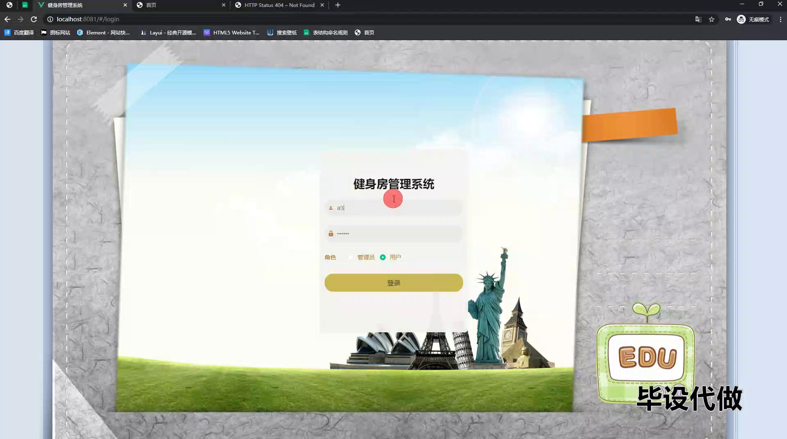Click the username input field
787x439 pixels.
click(x=398, y=208)
